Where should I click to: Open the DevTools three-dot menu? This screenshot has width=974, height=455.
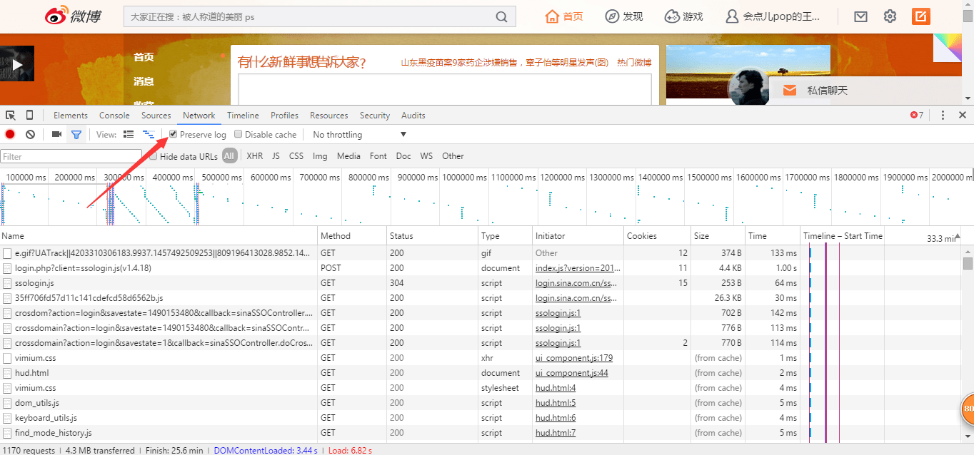[x=943, y=115]
